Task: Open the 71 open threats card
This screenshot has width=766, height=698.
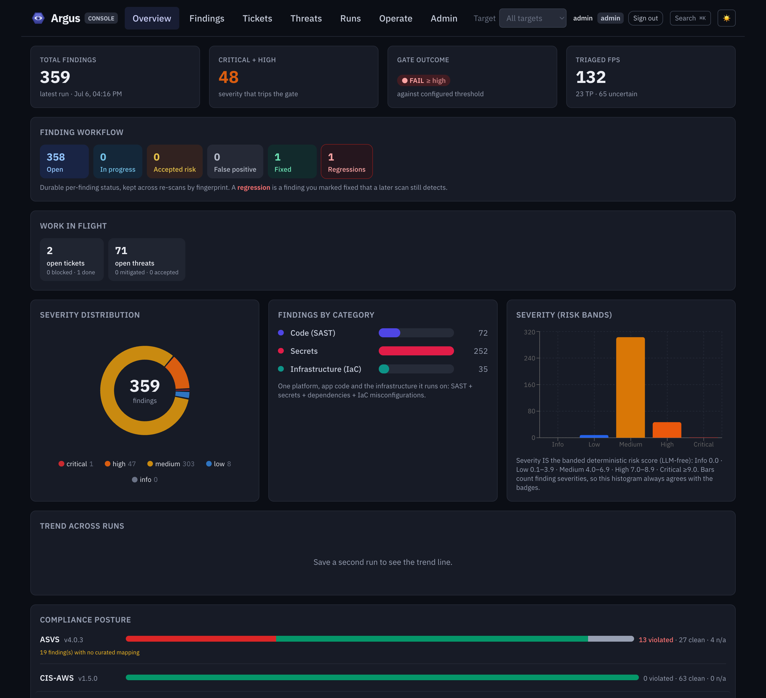Action: [147, 260]
